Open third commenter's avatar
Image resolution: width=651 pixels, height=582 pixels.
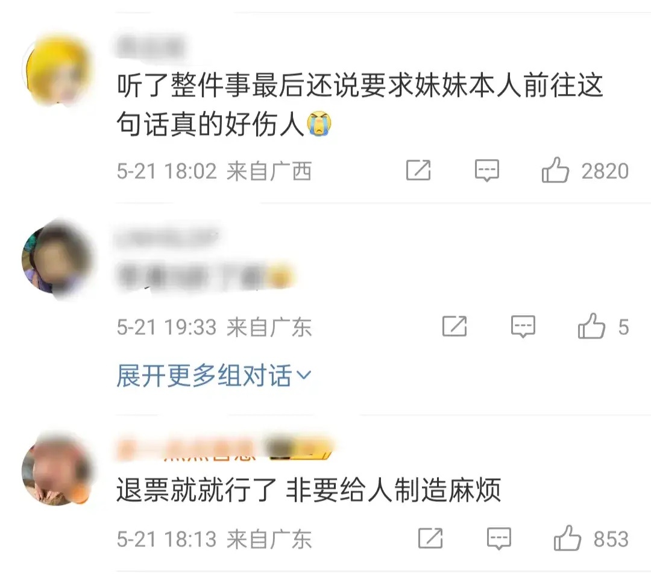(57, 470)
